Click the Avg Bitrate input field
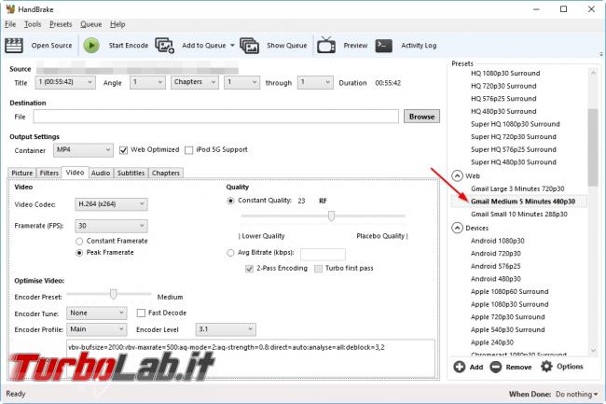 pos(323,254)
